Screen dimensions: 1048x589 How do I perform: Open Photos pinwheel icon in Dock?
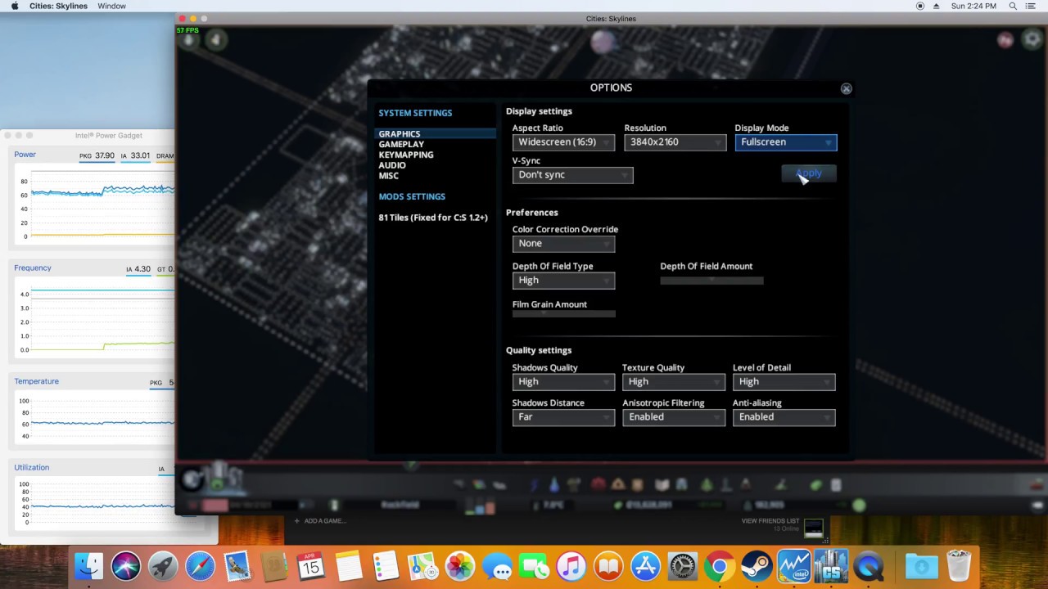(x=460, y=566)
